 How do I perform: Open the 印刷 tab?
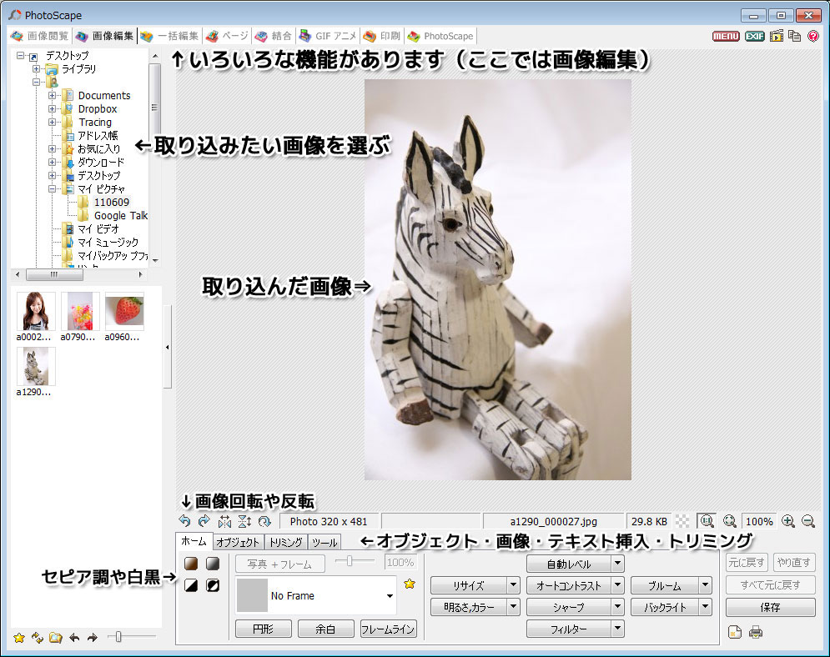pyautogui.click(x=382, y=36)
